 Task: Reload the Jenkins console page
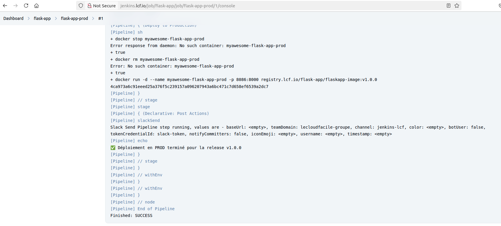tap(26, 6)
